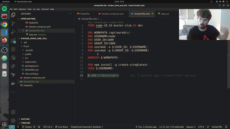Open index.html in the file tree
Viewport: 230px width, 129px height.
coord(46,62)
